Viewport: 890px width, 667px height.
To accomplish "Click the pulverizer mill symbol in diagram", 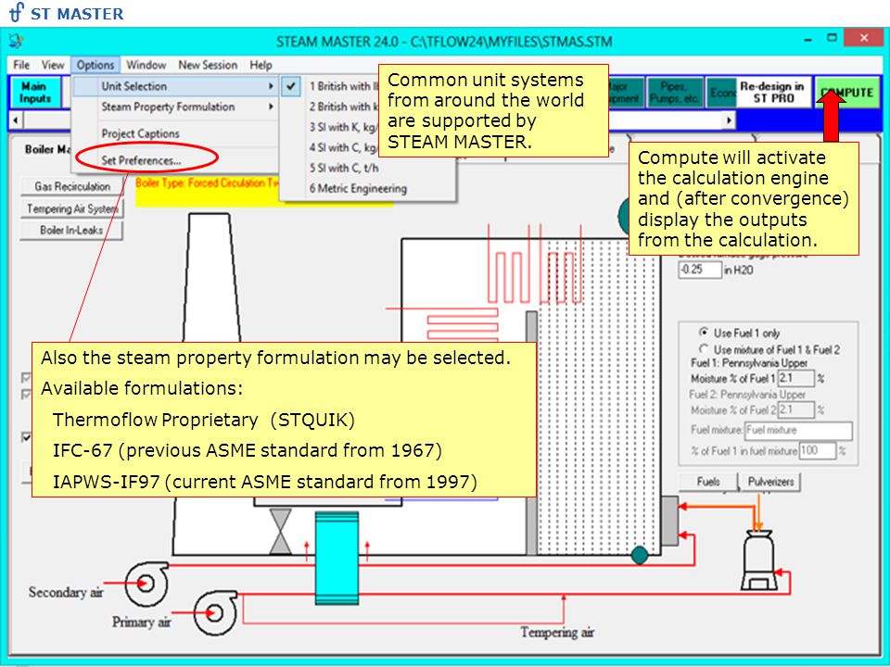I will tap(759, 560).
